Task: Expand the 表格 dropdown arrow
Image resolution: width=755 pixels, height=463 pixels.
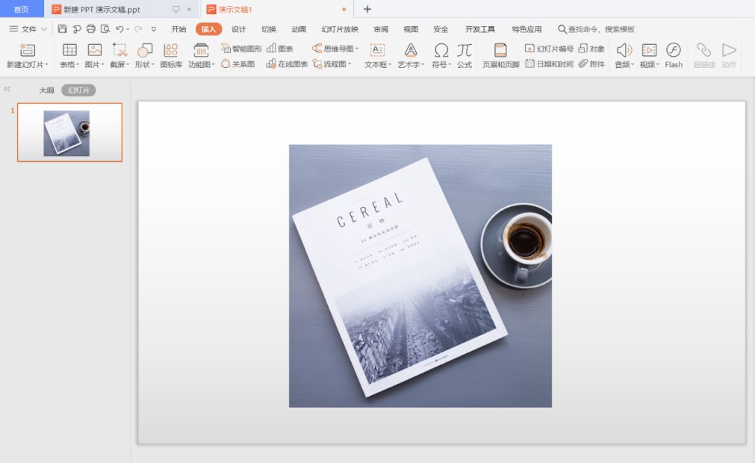Action: 78,64
